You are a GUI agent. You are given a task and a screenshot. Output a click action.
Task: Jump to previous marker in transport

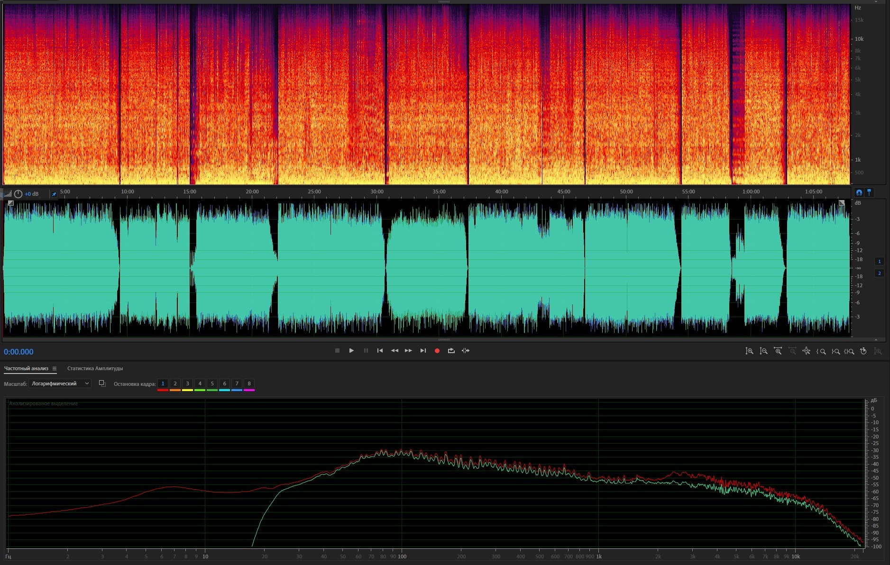pos(380,351)
